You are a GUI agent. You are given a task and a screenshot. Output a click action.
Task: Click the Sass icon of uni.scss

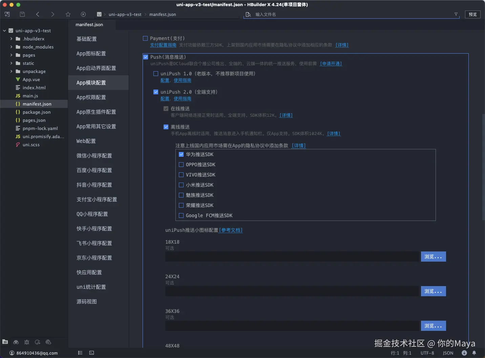[18, 145]
